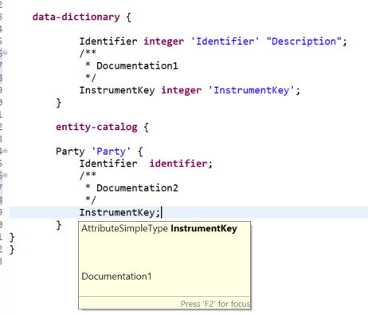The image size is (368, 315).
Task: Collapse the Party entity fold marker
Action: point(5,151)
